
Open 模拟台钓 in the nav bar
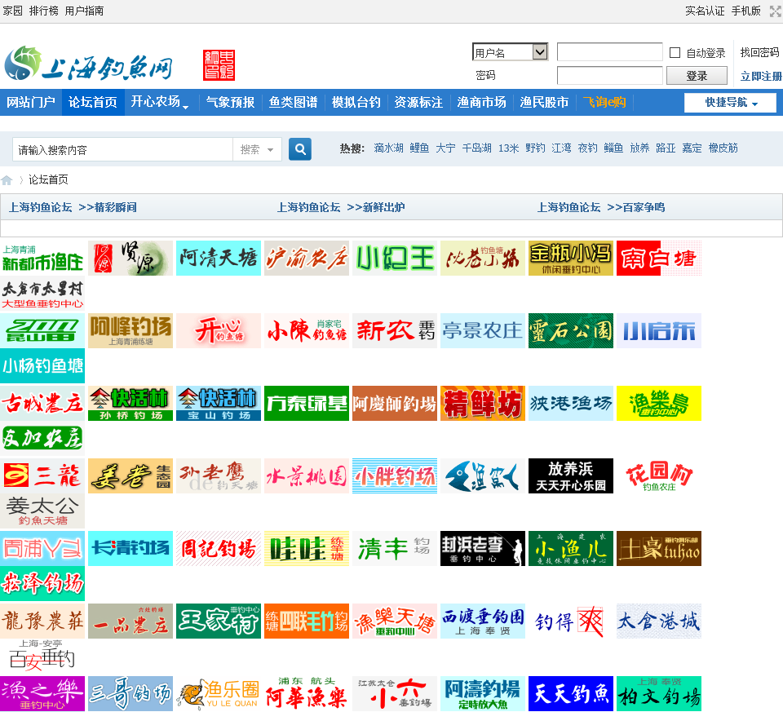[356, 103]
